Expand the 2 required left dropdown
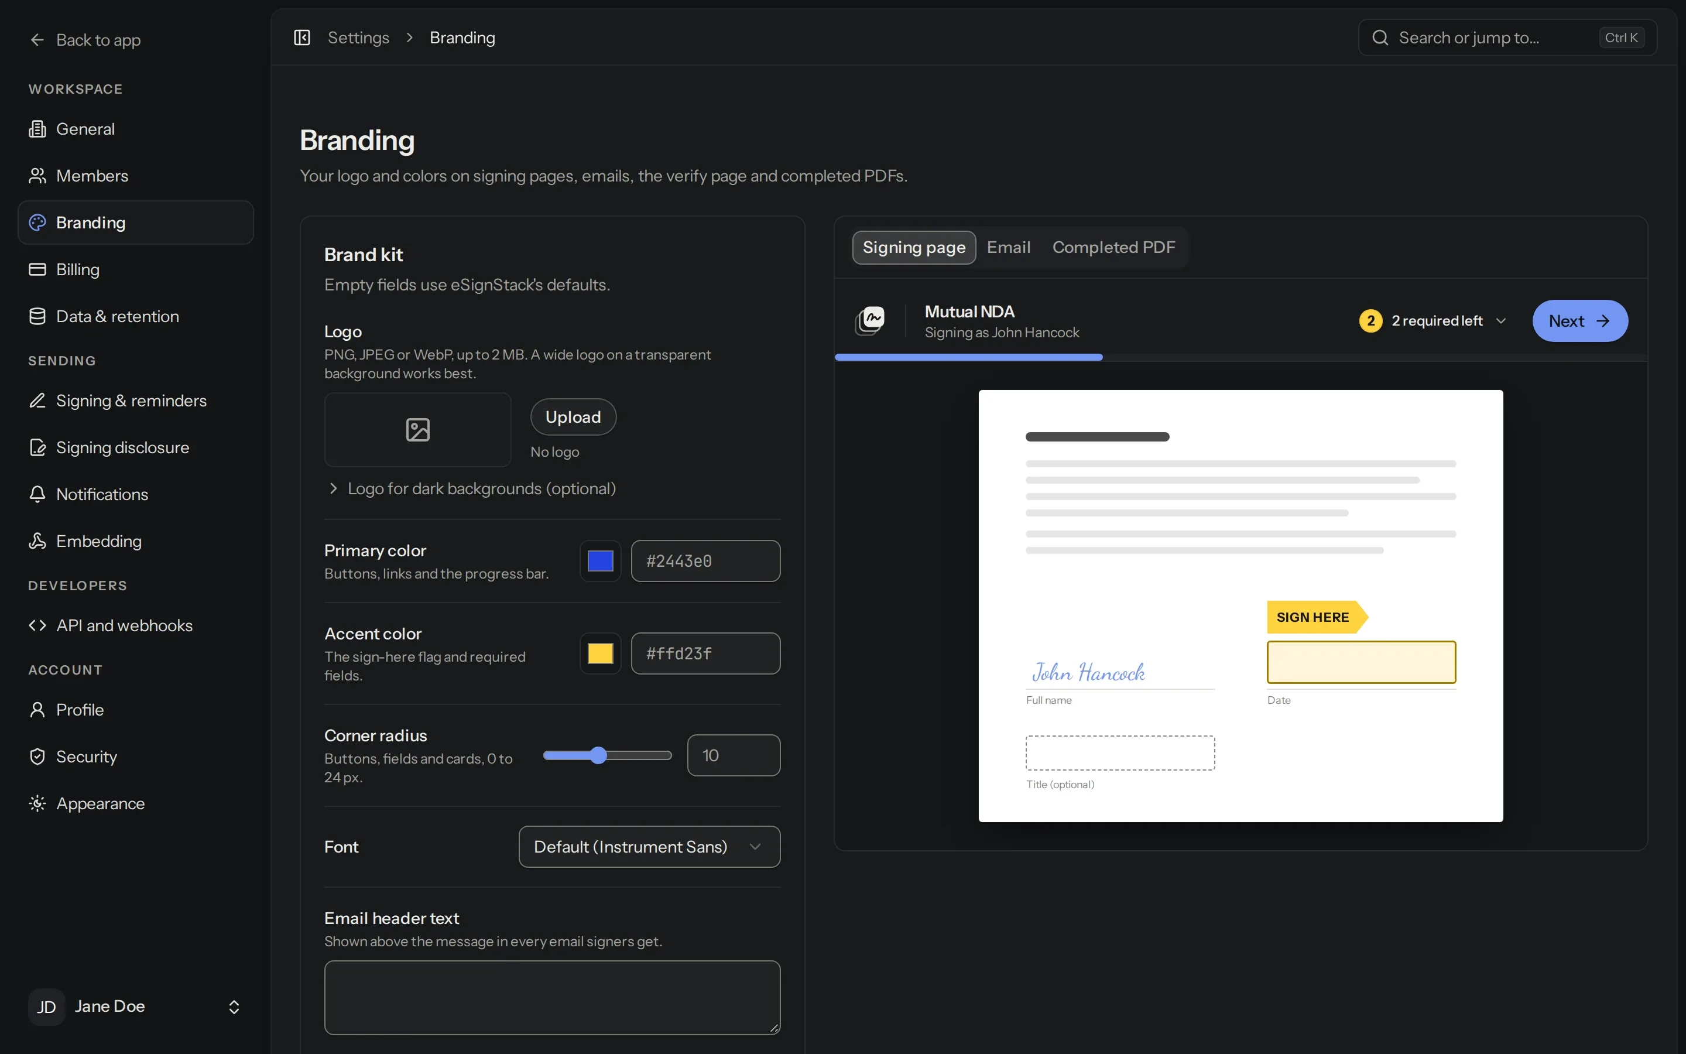Screen dimensions: 1686x1054 pyautogui.click(x=1433, y=321)
